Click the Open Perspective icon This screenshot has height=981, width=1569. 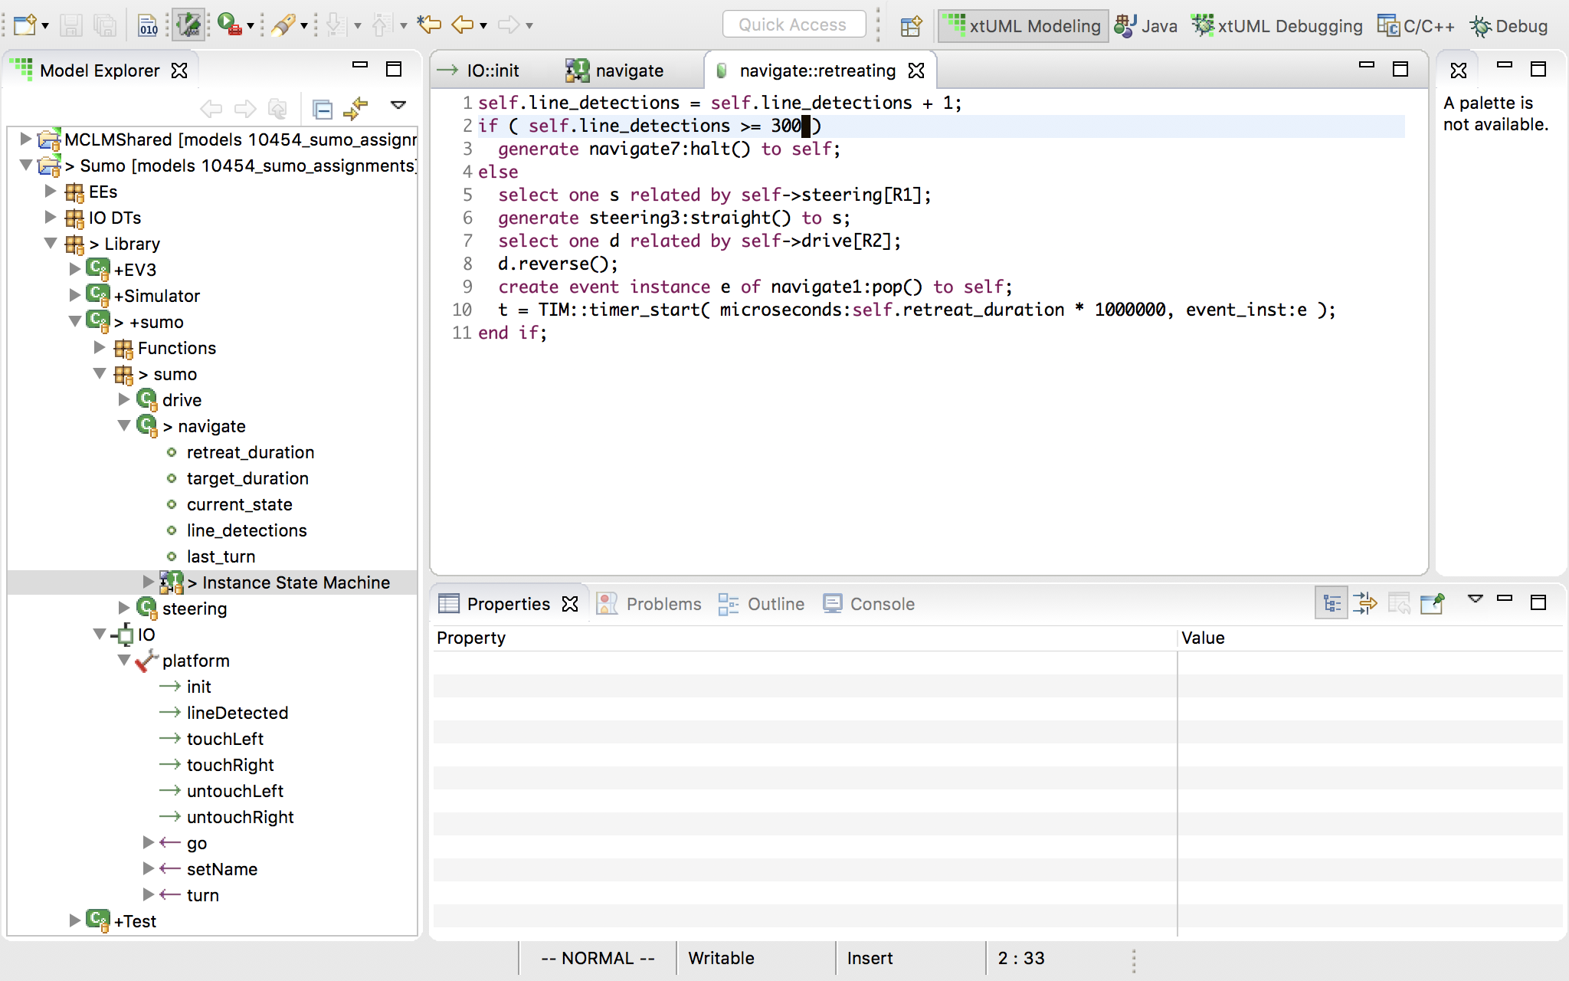coord(911,26)
